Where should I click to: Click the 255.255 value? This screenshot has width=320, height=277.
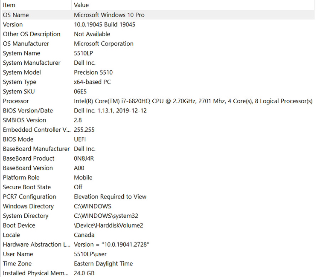click(84, 130)
